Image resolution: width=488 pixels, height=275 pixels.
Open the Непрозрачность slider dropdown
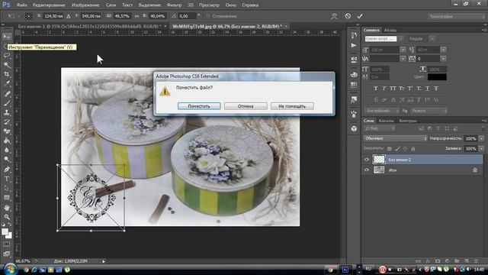point(481,138)
